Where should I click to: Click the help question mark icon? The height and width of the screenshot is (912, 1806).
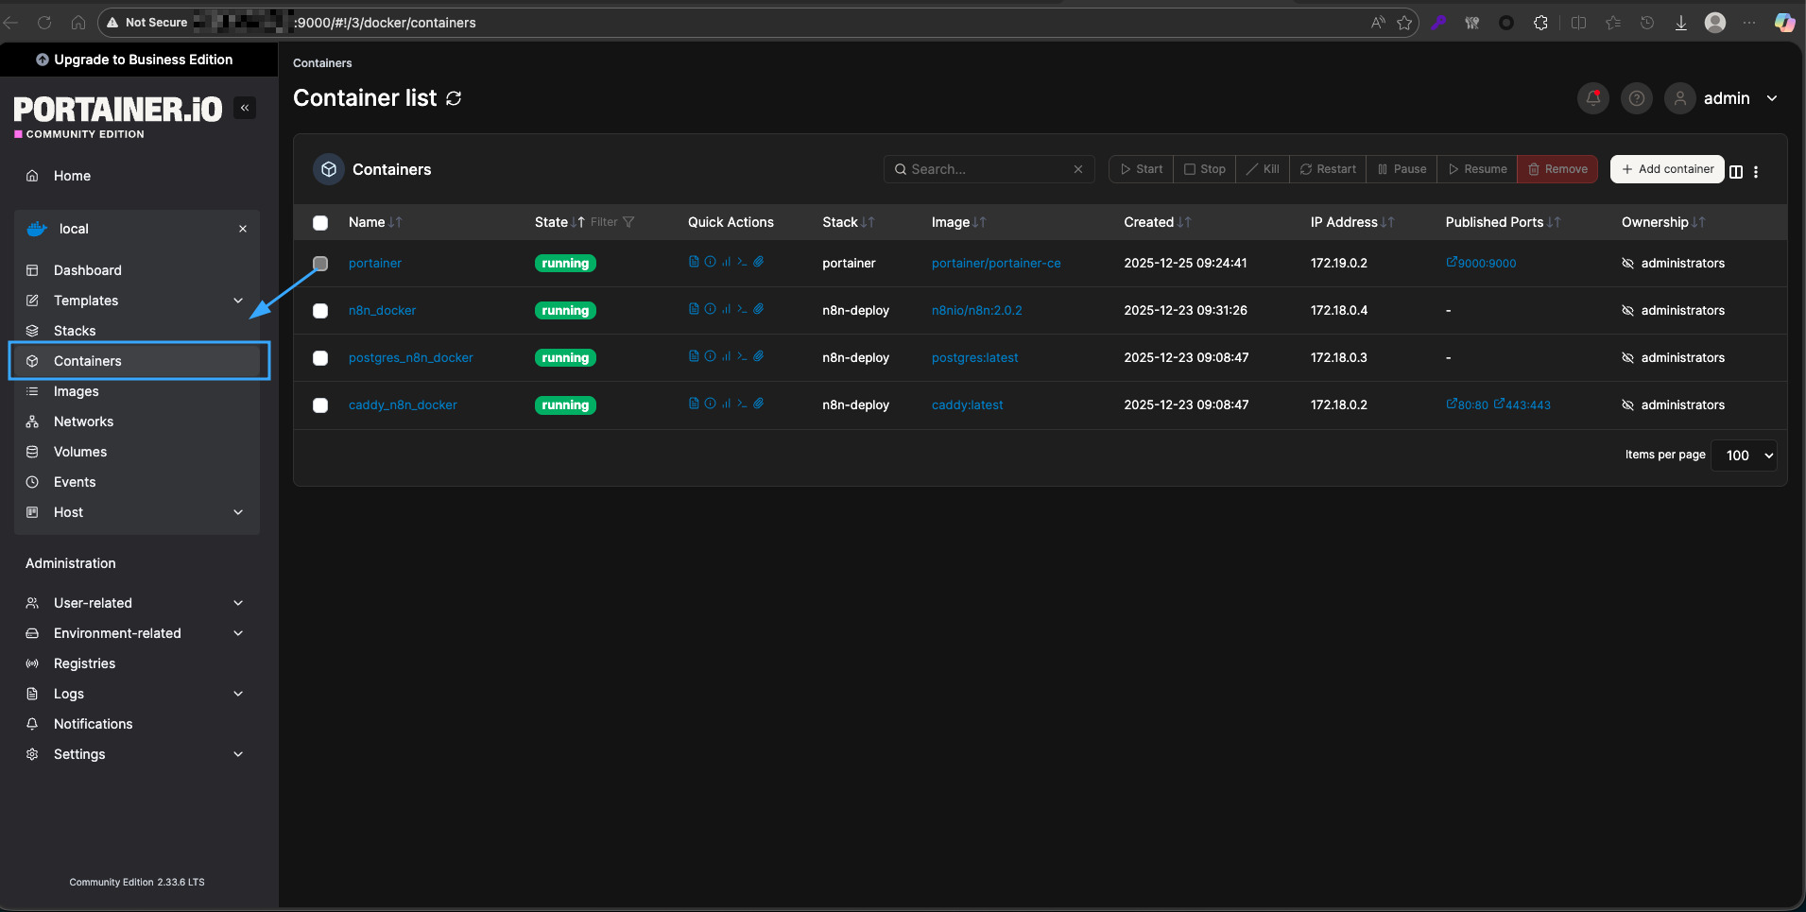point(1637,98)
